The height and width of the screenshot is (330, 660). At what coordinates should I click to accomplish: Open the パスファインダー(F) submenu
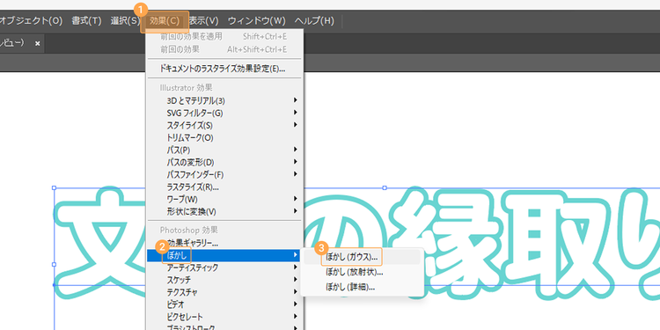pyautogui.click(x=224, y=174)
